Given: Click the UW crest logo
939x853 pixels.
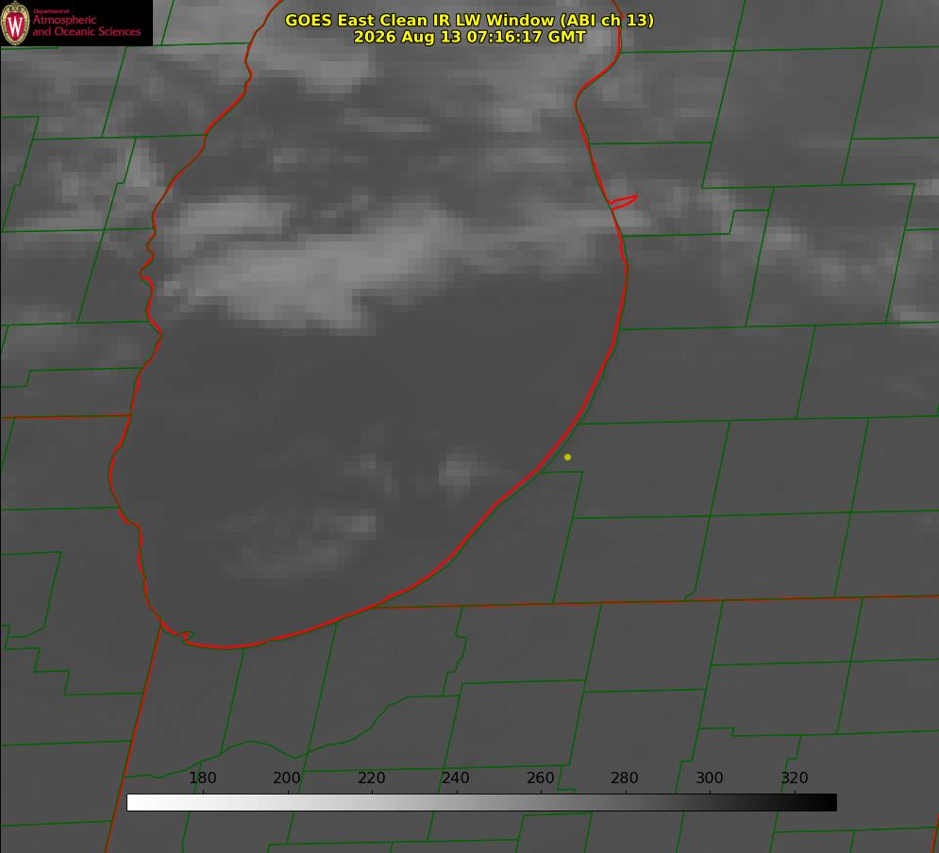Looking at the screenshot, I should coord(15,23).
